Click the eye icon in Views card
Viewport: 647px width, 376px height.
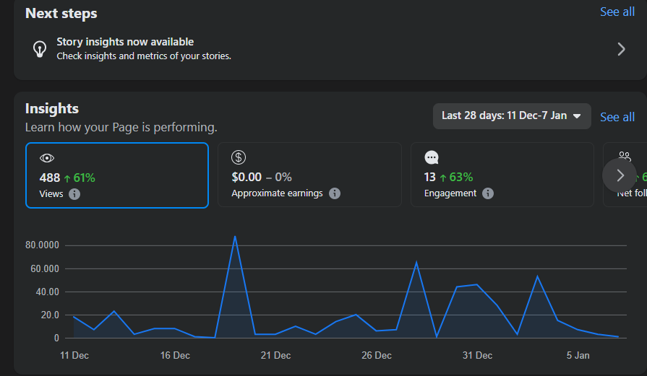point(47,158)
